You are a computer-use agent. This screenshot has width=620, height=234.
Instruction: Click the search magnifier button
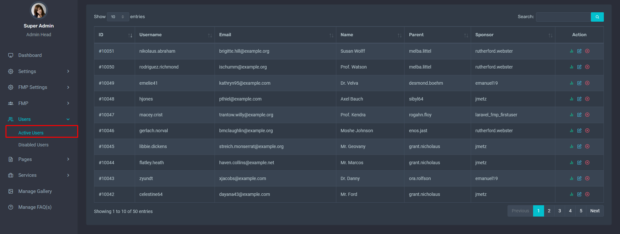(x=597, y=17)
